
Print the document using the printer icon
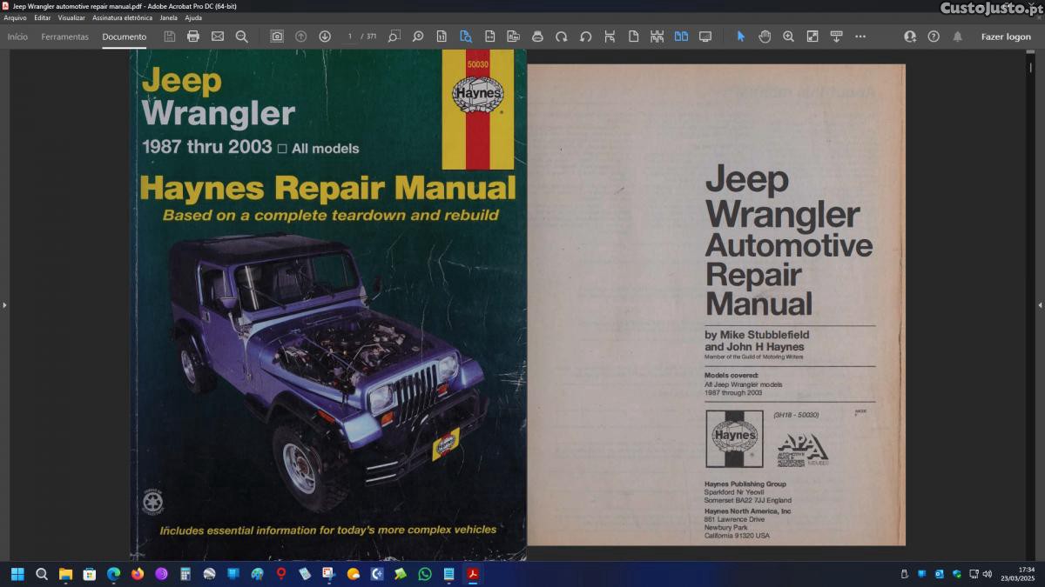(193, 37)
